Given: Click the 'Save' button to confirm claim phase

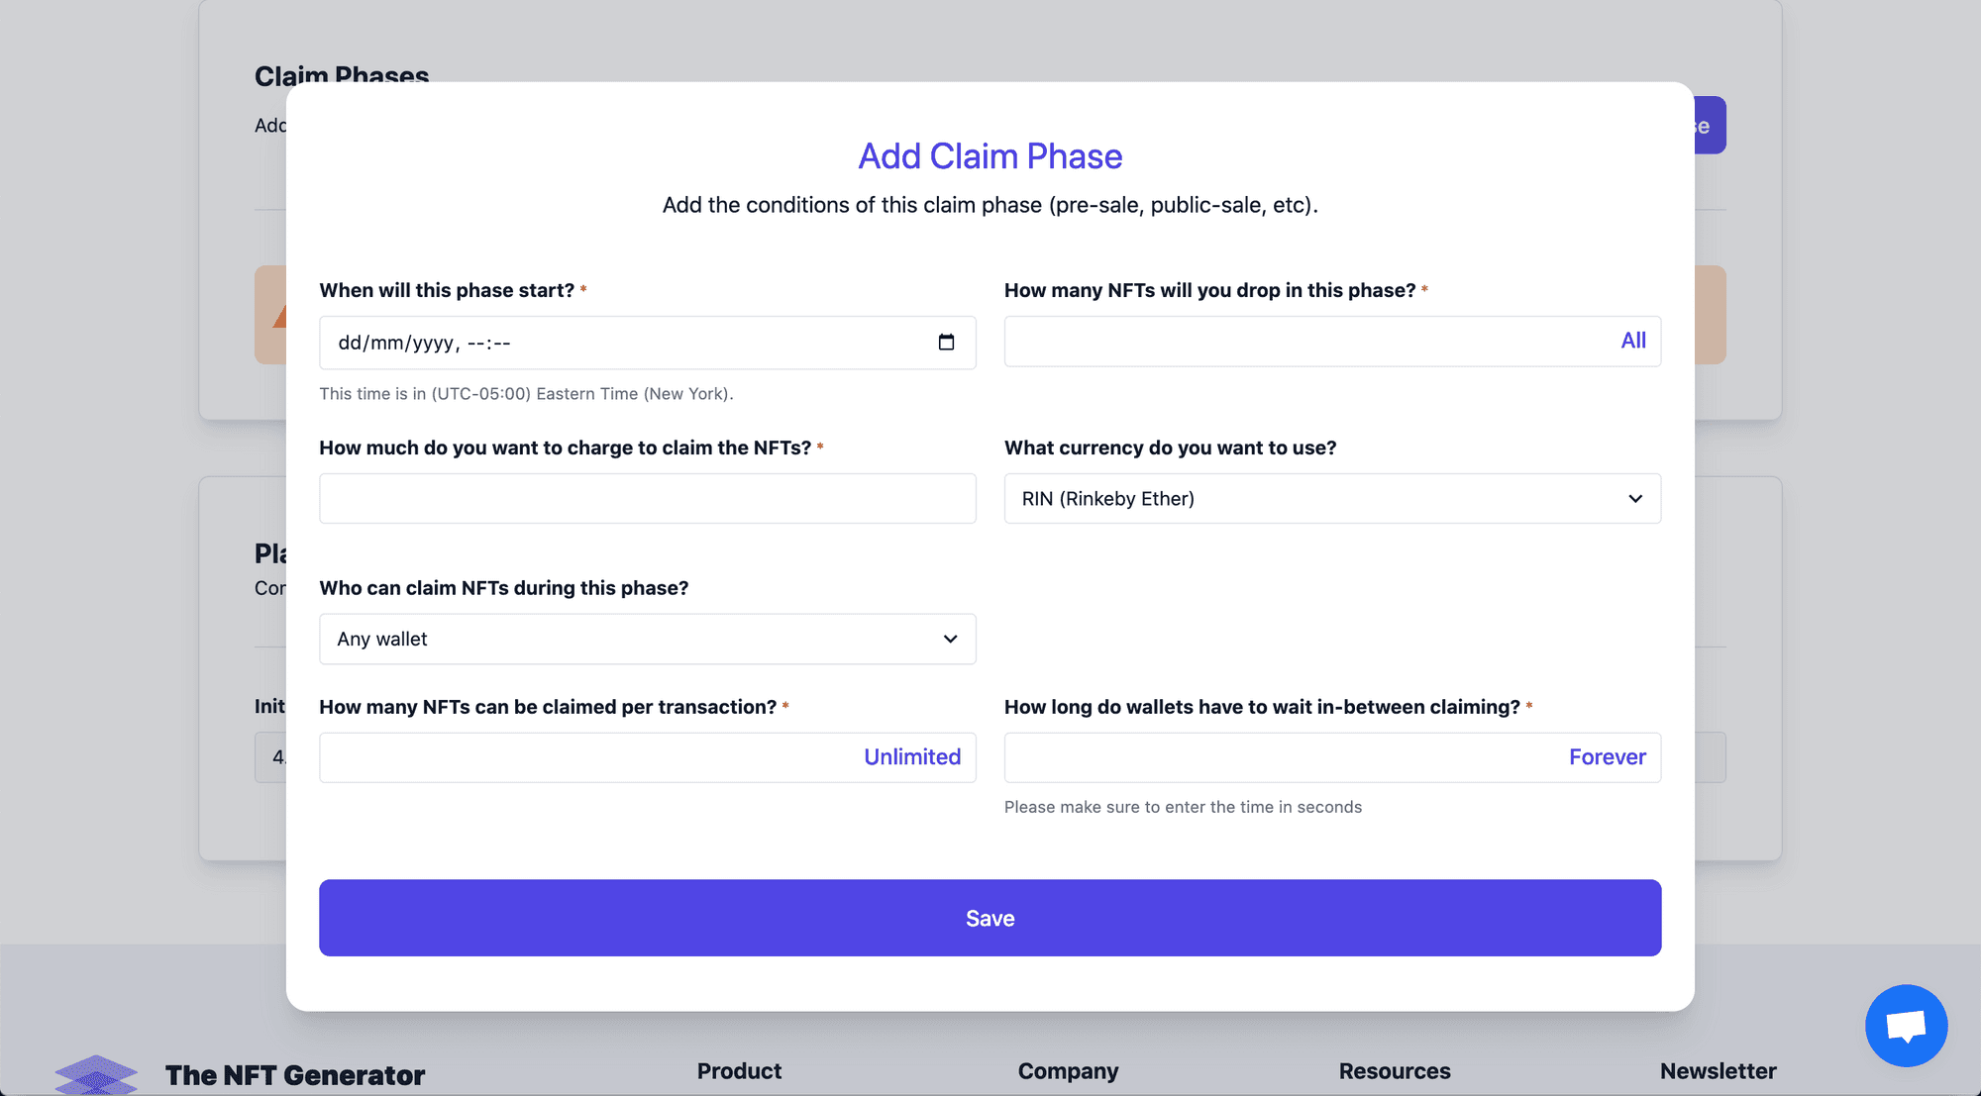Looking at the screenshot, I should pos(990,917).
